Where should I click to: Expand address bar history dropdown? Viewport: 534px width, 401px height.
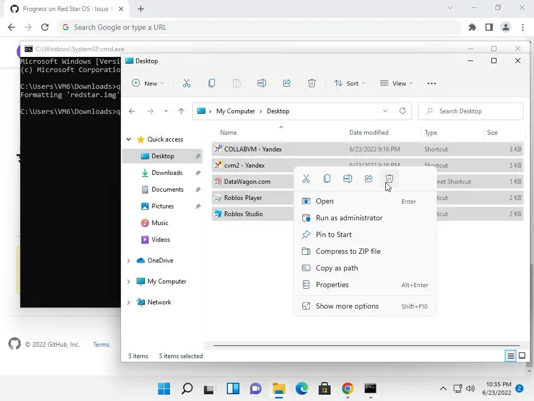385,111
